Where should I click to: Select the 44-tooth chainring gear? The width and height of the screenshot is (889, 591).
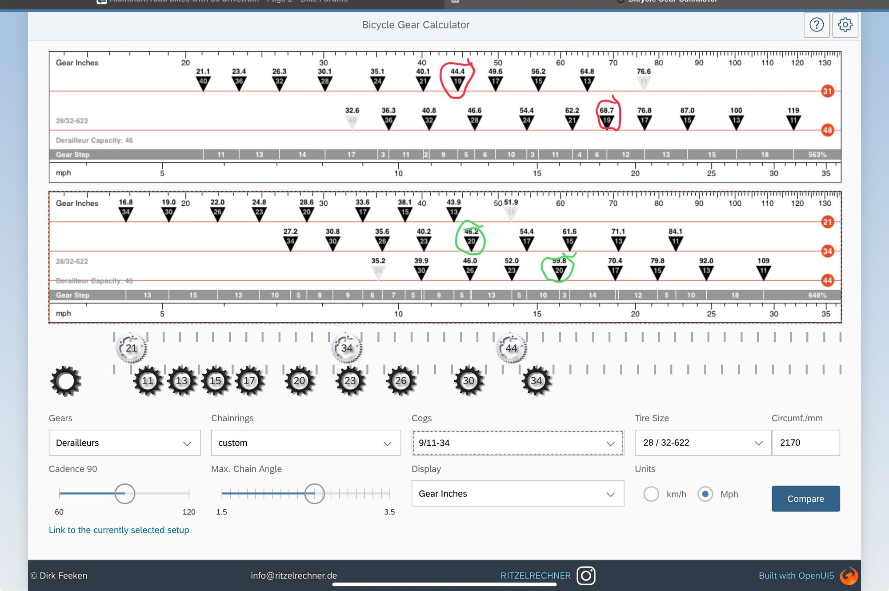511,348
